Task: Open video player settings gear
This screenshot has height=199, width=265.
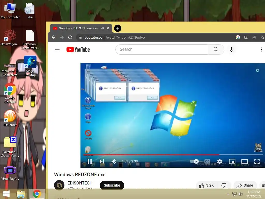Action: 219,161
